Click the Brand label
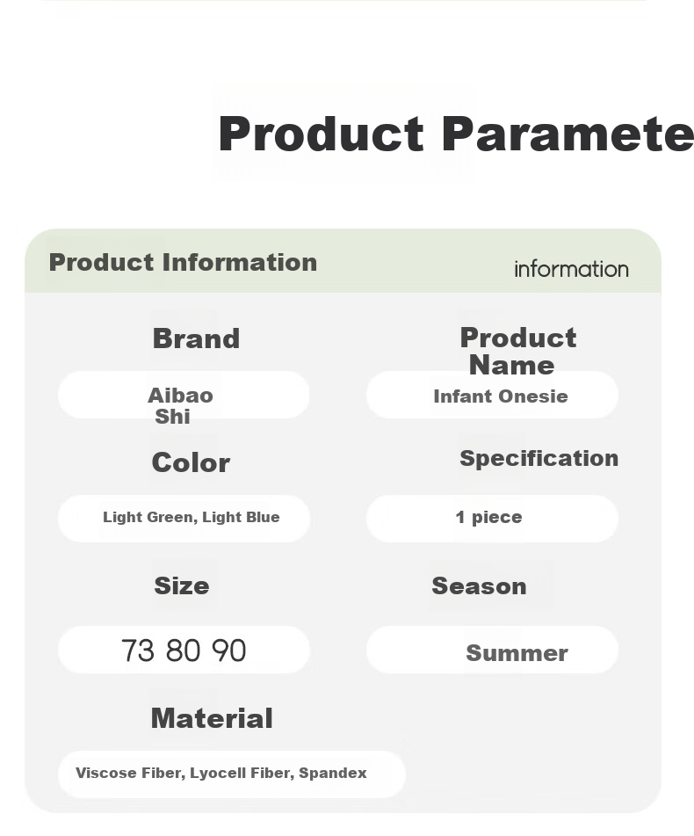Viewport: 694px width, 836px height. (196, 339)
